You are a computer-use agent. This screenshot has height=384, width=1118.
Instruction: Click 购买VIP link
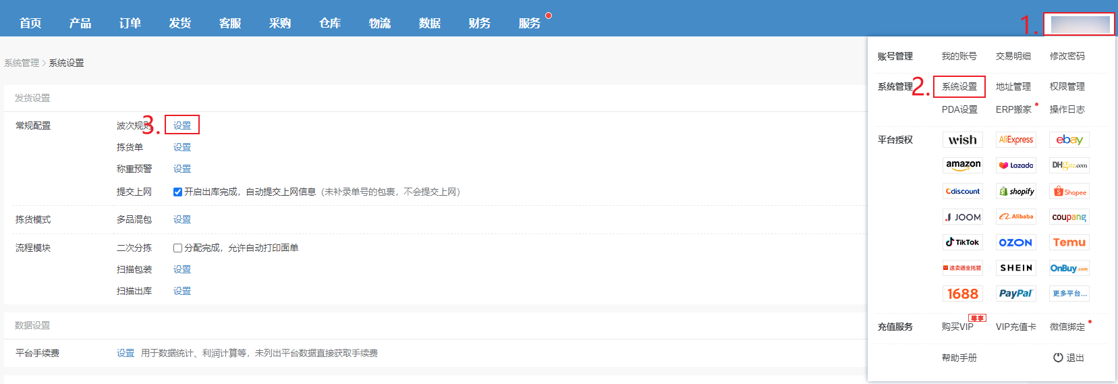[x=957, y=327]
